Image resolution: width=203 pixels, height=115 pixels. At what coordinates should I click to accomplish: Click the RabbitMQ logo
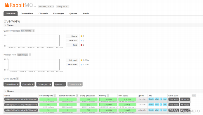20,5
